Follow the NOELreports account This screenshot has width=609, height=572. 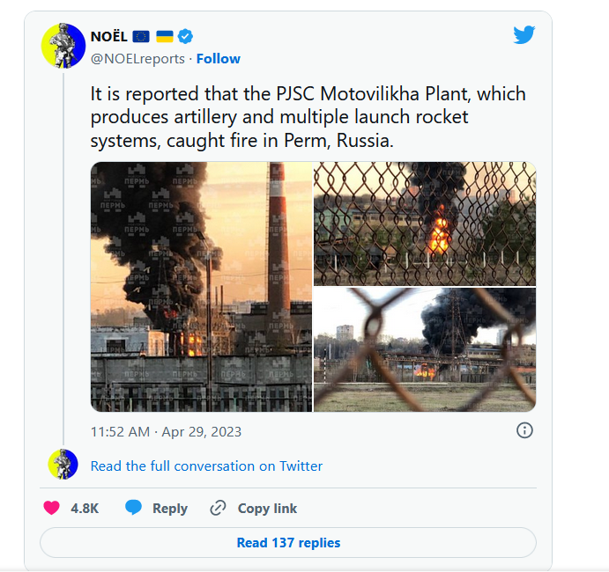219,58
